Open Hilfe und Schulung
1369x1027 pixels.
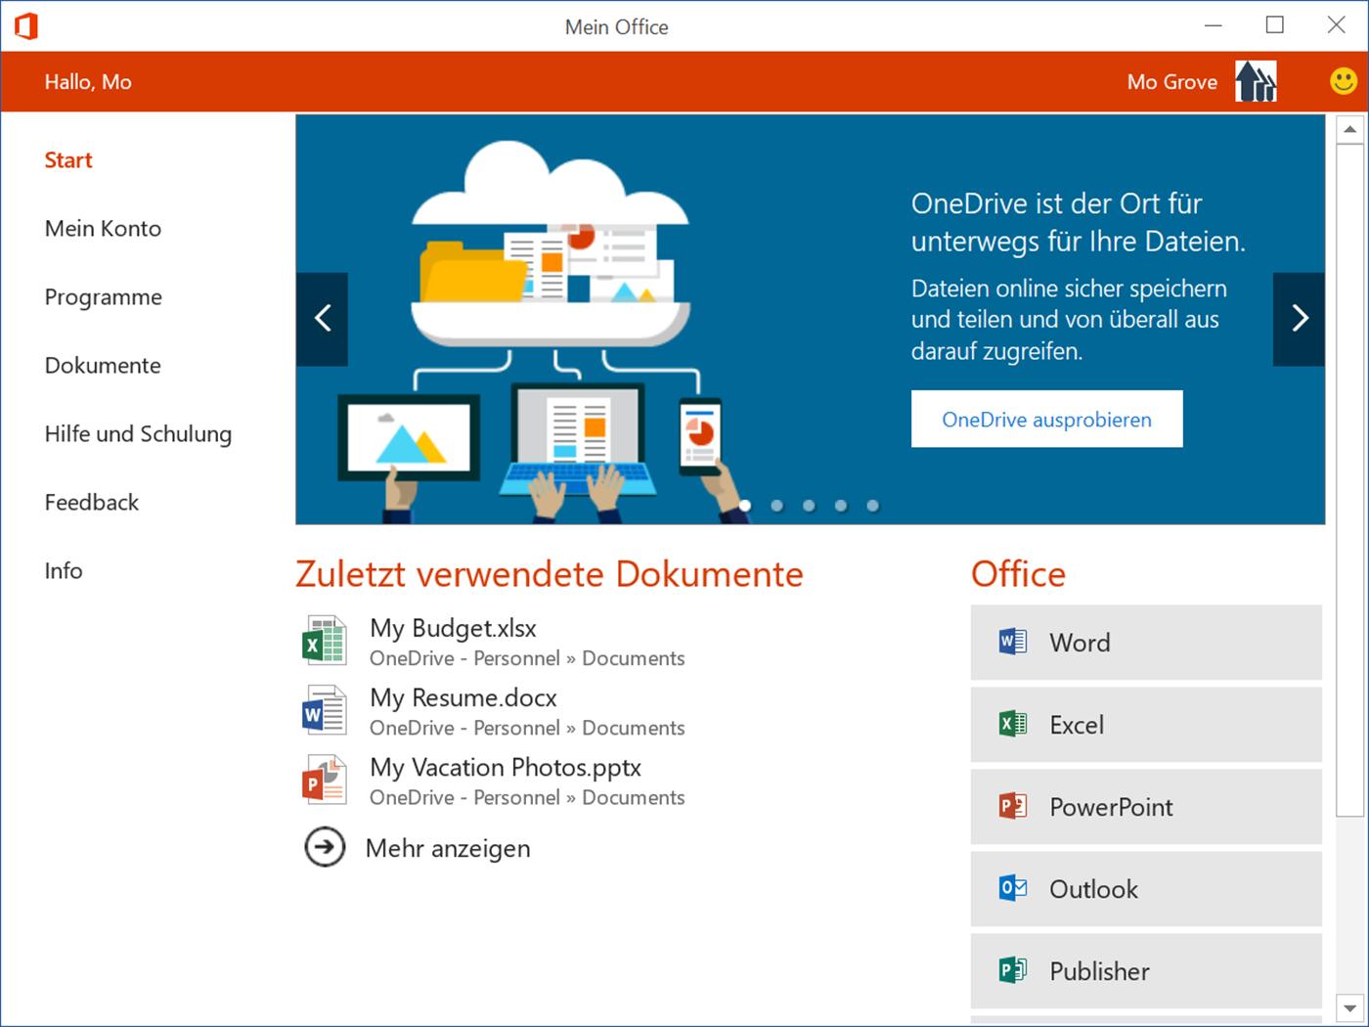click(x=138, y=434)
